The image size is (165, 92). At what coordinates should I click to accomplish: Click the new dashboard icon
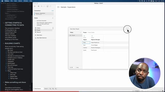pos(53,89)
